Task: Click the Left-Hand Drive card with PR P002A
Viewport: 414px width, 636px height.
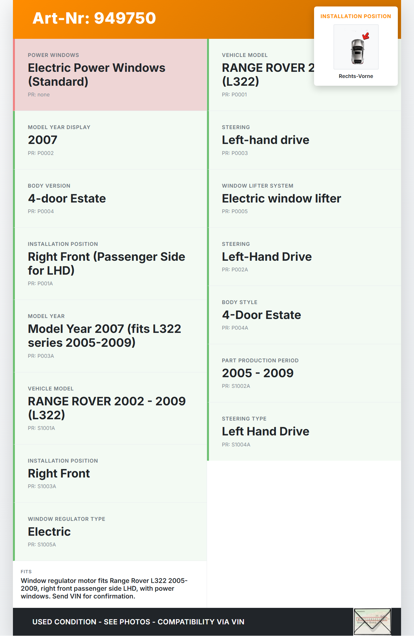Action: 304,257
